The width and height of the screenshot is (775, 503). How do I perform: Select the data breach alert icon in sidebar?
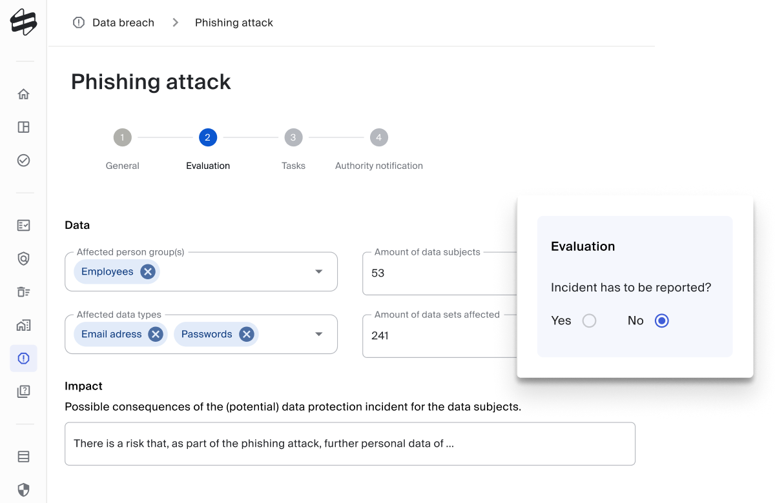pos(23,359)
